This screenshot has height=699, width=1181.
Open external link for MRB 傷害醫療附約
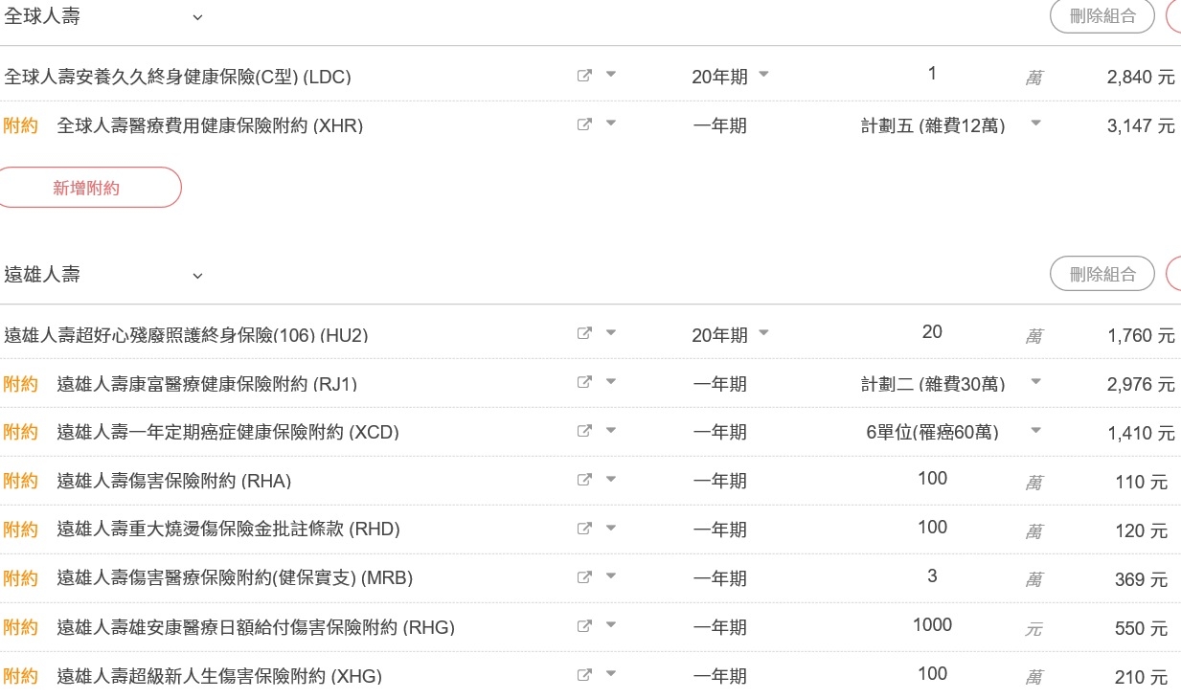(x=584, y=577)
